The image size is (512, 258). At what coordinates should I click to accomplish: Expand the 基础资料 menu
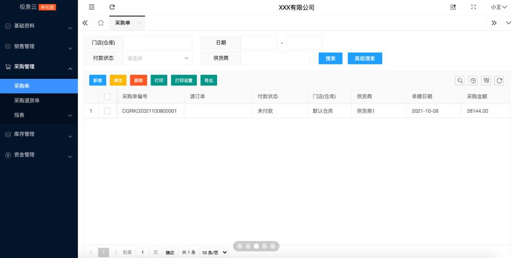(39, 26)
